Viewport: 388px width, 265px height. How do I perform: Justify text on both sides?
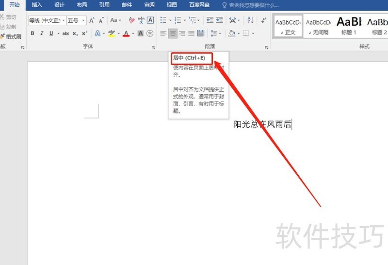[191, 33]
